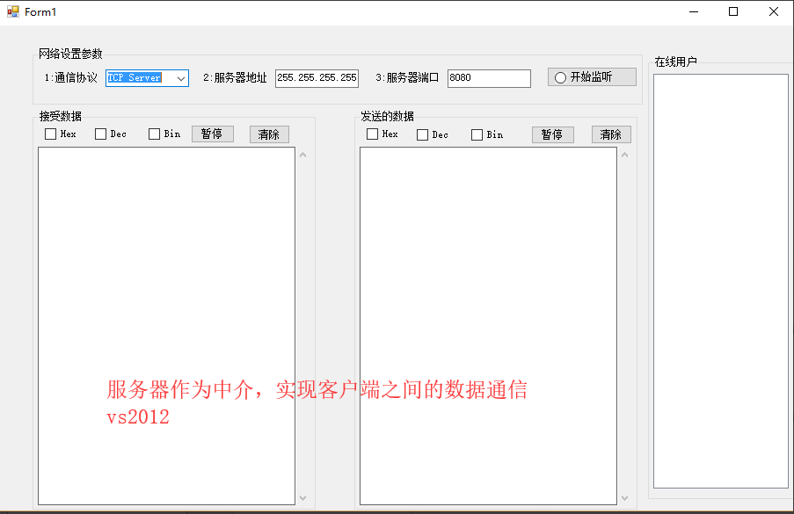Minimize the Form1 window
This screenshot has width=794, height=514.
click(694, 11)
